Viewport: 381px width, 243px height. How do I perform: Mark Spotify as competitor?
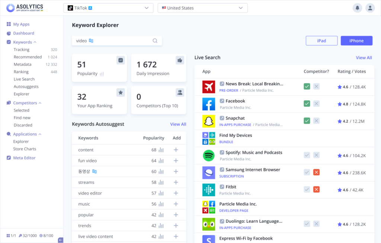(x=307, y=155)
